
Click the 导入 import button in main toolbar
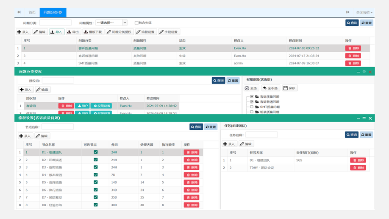click(x=57, y=32)
